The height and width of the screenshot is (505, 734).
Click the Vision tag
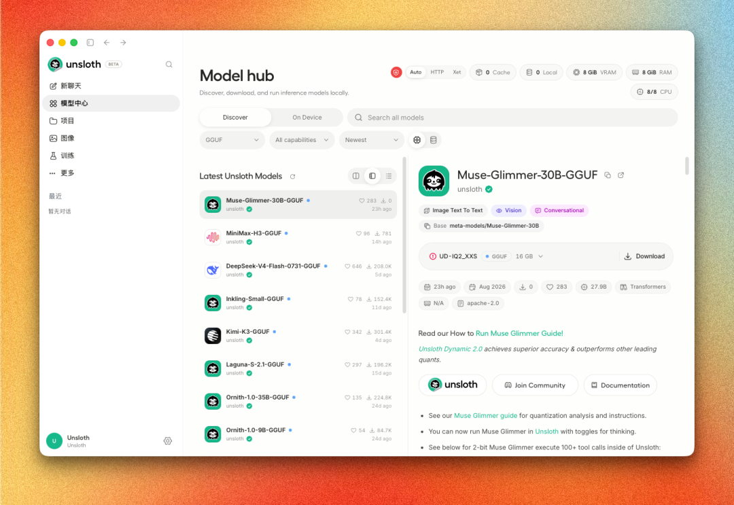pyautogui.click(x=508, y=211)
